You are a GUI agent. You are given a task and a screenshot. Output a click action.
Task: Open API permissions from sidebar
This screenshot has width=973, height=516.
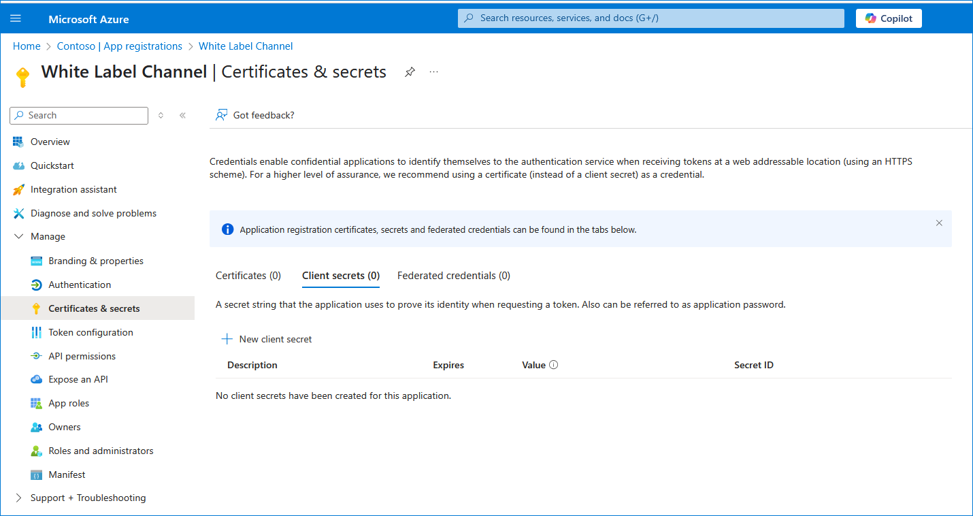click(82, 356)
